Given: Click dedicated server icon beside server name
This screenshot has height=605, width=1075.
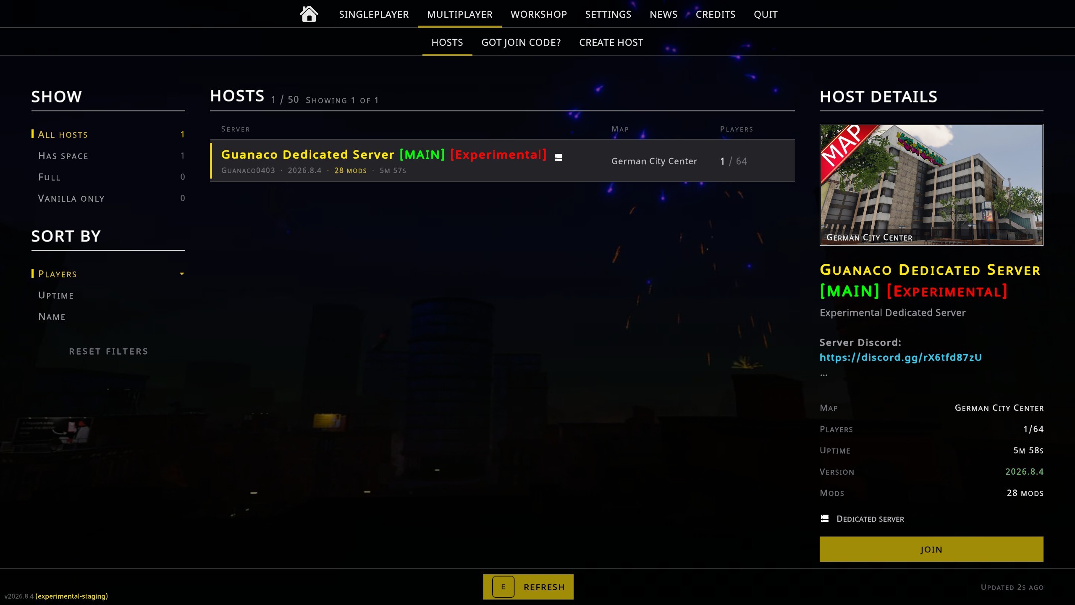Looking at the screenshot, I should coord(558,157).
